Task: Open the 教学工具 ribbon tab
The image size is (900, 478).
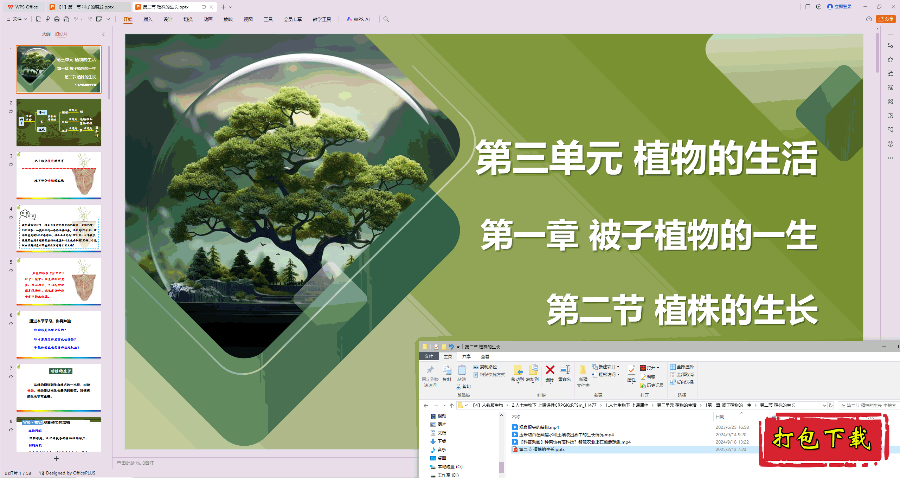Action: [322, 19]
